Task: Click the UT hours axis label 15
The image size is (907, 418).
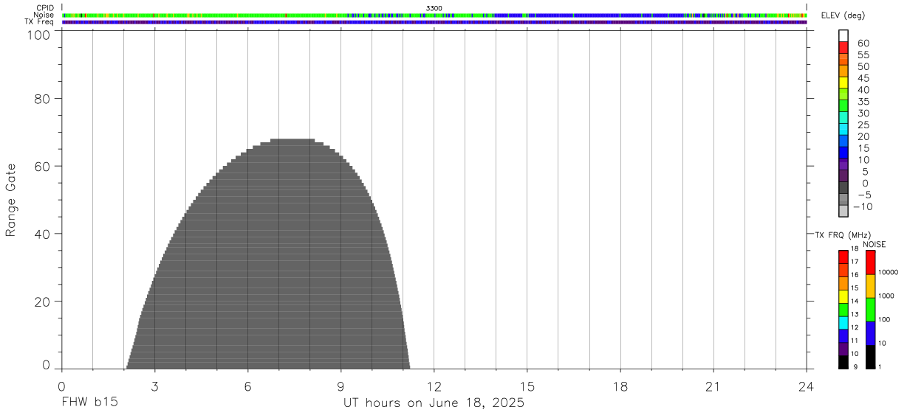Action: click(527, 386)
